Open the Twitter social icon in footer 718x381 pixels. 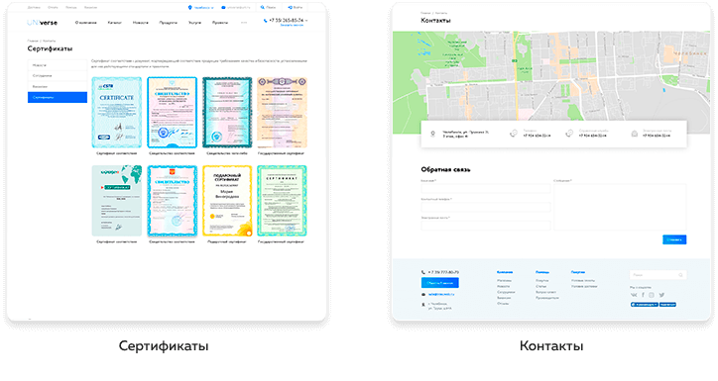(x=661, y=295)
